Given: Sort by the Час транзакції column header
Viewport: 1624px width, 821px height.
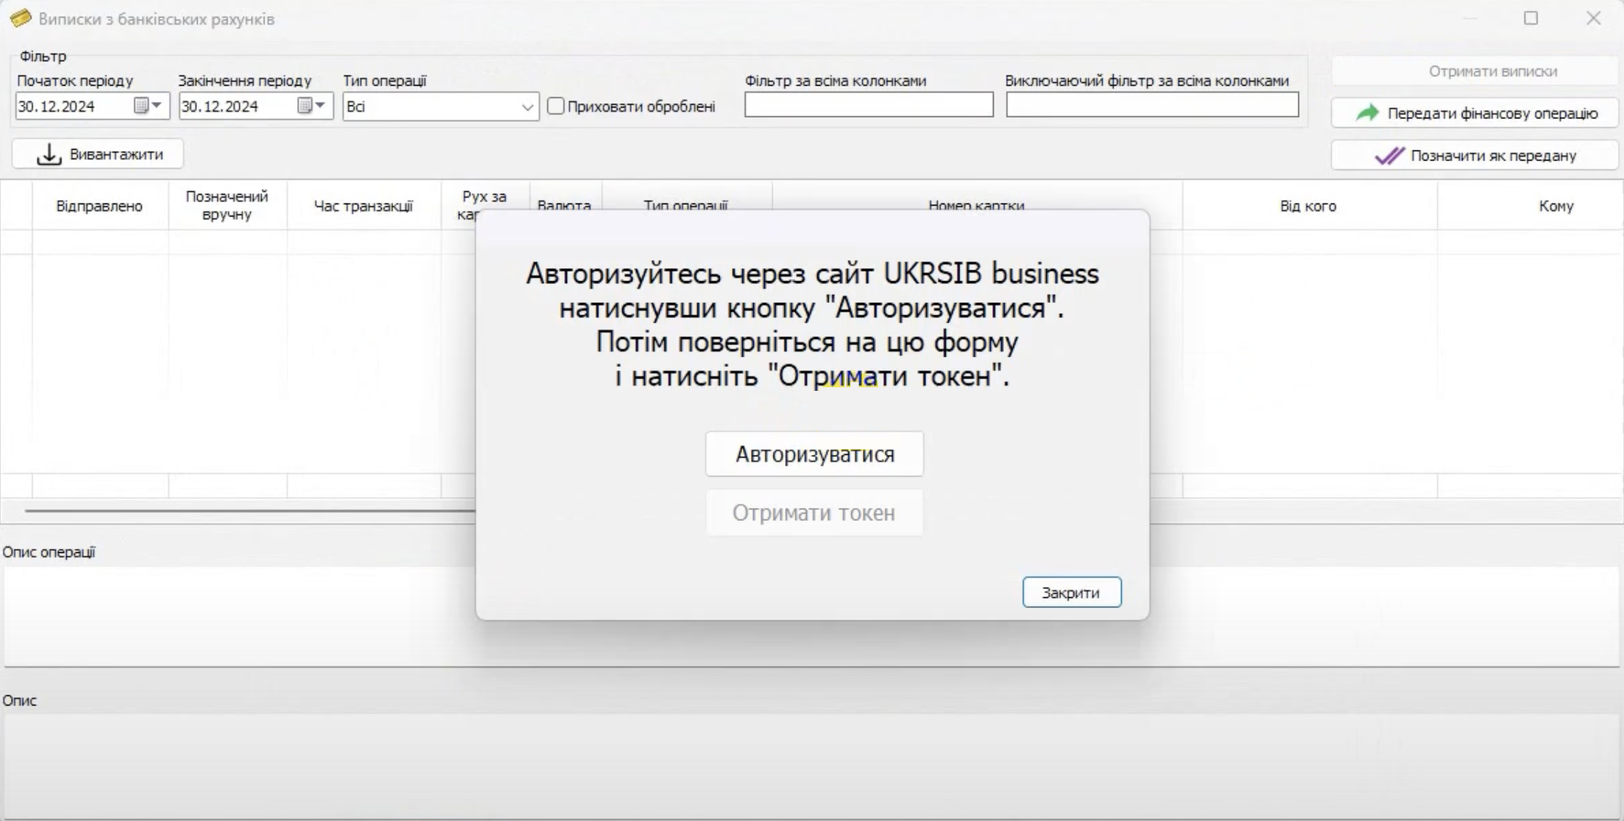Looking at the screenshot, I should click(363, 206).
